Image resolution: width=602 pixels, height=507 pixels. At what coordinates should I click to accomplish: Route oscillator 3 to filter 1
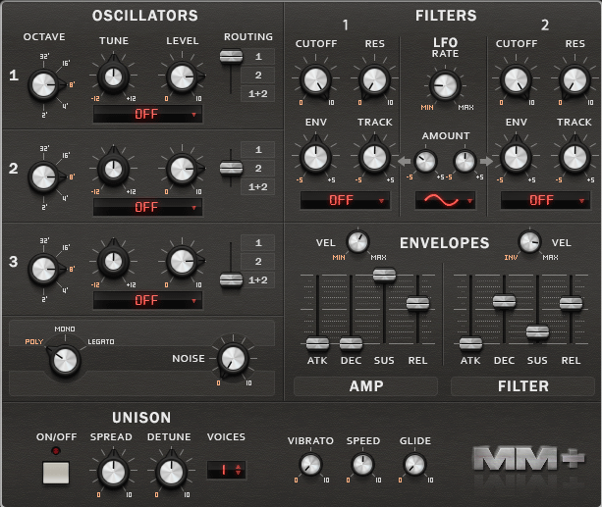click(258, 243)
